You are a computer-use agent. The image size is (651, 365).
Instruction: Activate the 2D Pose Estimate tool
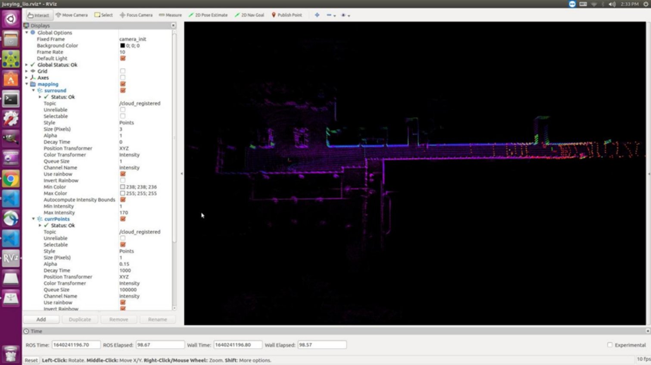208,15
